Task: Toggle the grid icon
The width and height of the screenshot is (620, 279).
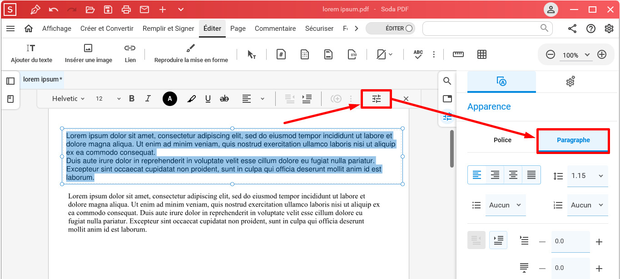Action: click(x=482, y=55)
